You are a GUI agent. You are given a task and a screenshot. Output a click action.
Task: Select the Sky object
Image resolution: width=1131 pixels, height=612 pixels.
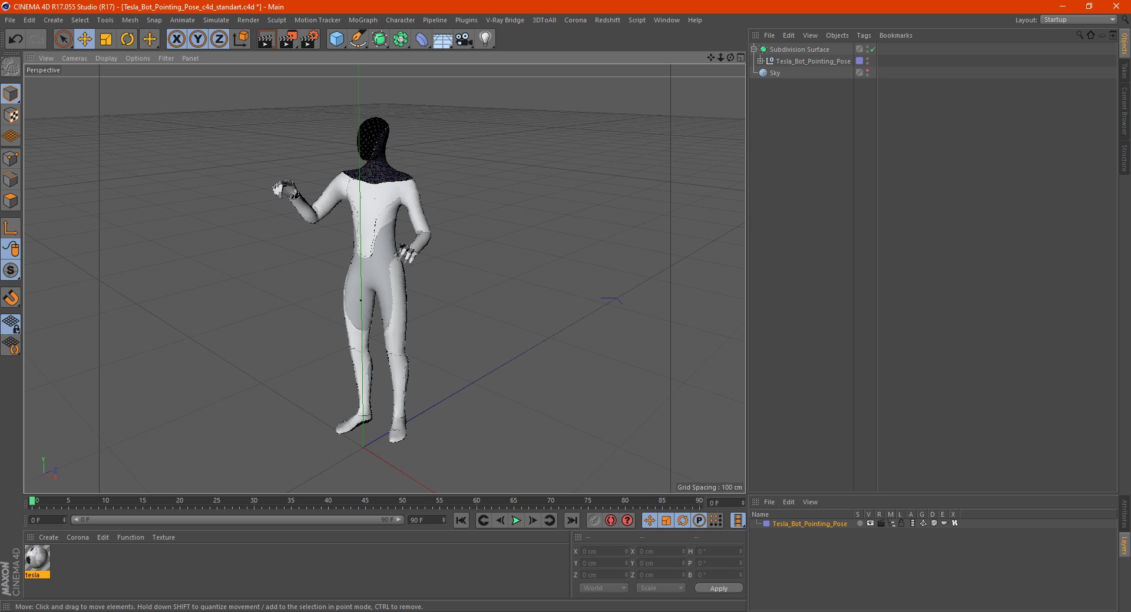click(x=775, y=73)
